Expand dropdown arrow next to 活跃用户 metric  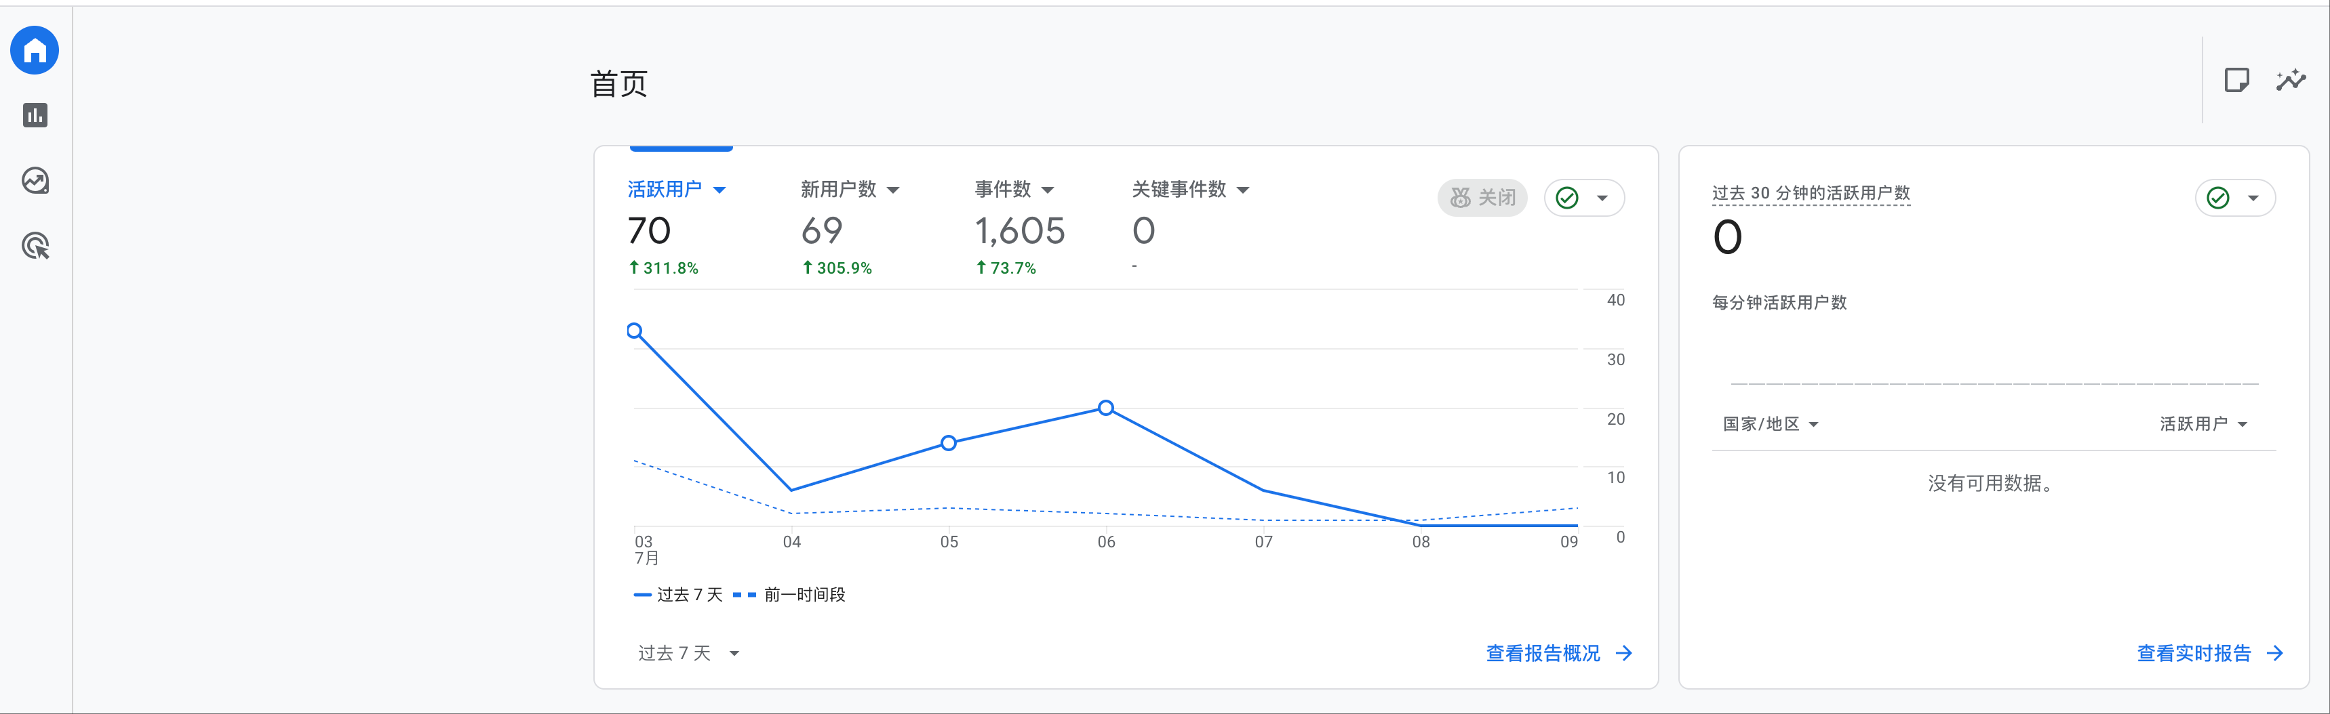[x=720, y=191]
